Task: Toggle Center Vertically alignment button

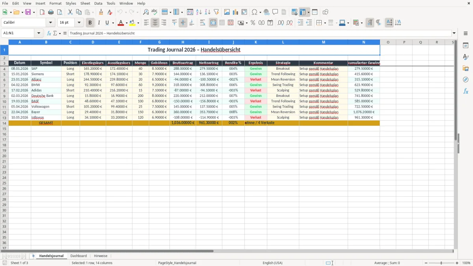Action: [x=183, y=23]
